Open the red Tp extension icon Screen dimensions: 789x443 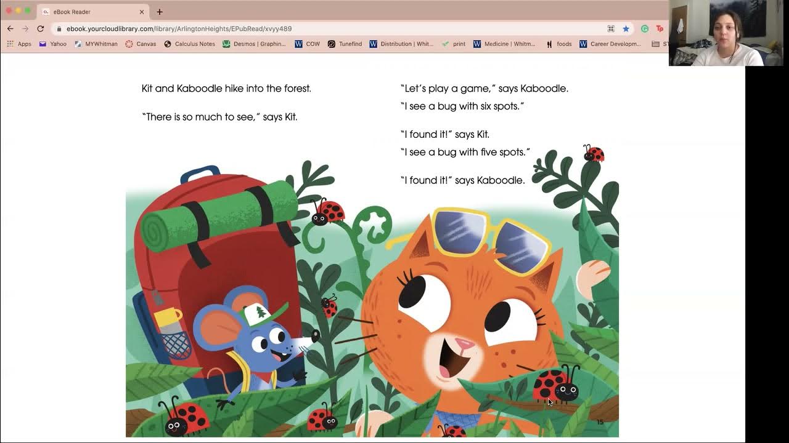click(x=660, y=28)
